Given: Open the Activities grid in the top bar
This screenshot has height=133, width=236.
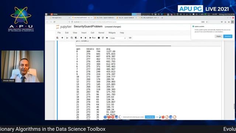Looking at the screenshot, I should click(x=46, y=14).
